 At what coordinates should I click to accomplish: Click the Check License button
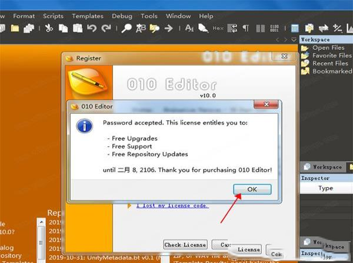pos(185,245)
